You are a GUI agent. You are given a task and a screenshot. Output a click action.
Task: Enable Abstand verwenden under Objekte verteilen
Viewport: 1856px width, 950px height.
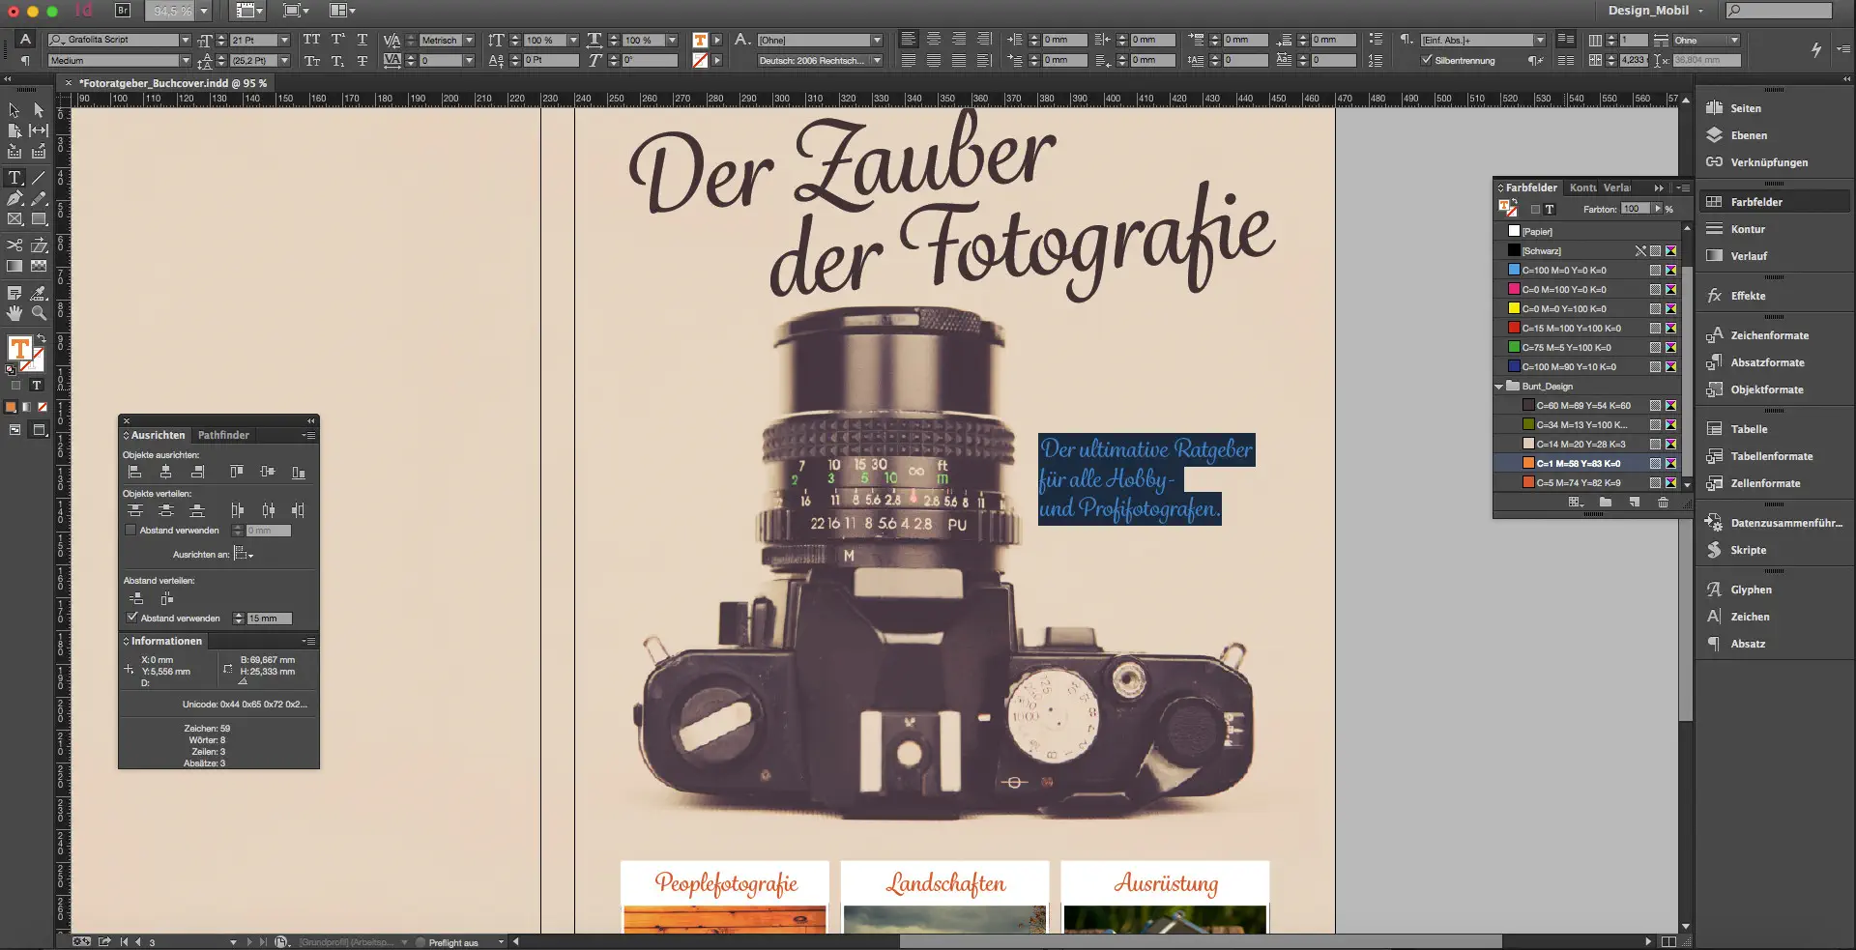(131, 531)
